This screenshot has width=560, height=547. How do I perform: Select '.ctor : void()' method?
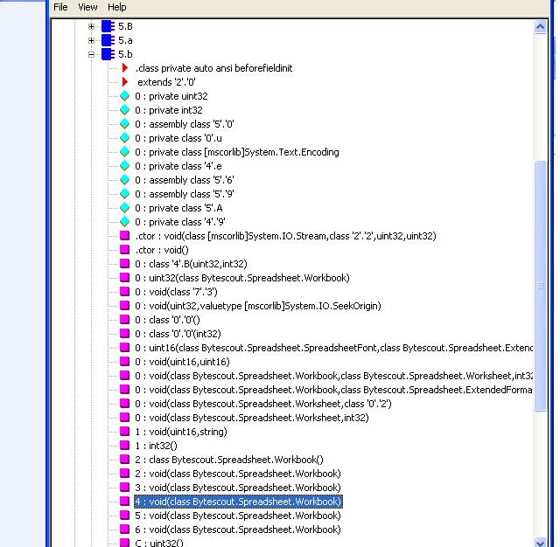[162, 250]
